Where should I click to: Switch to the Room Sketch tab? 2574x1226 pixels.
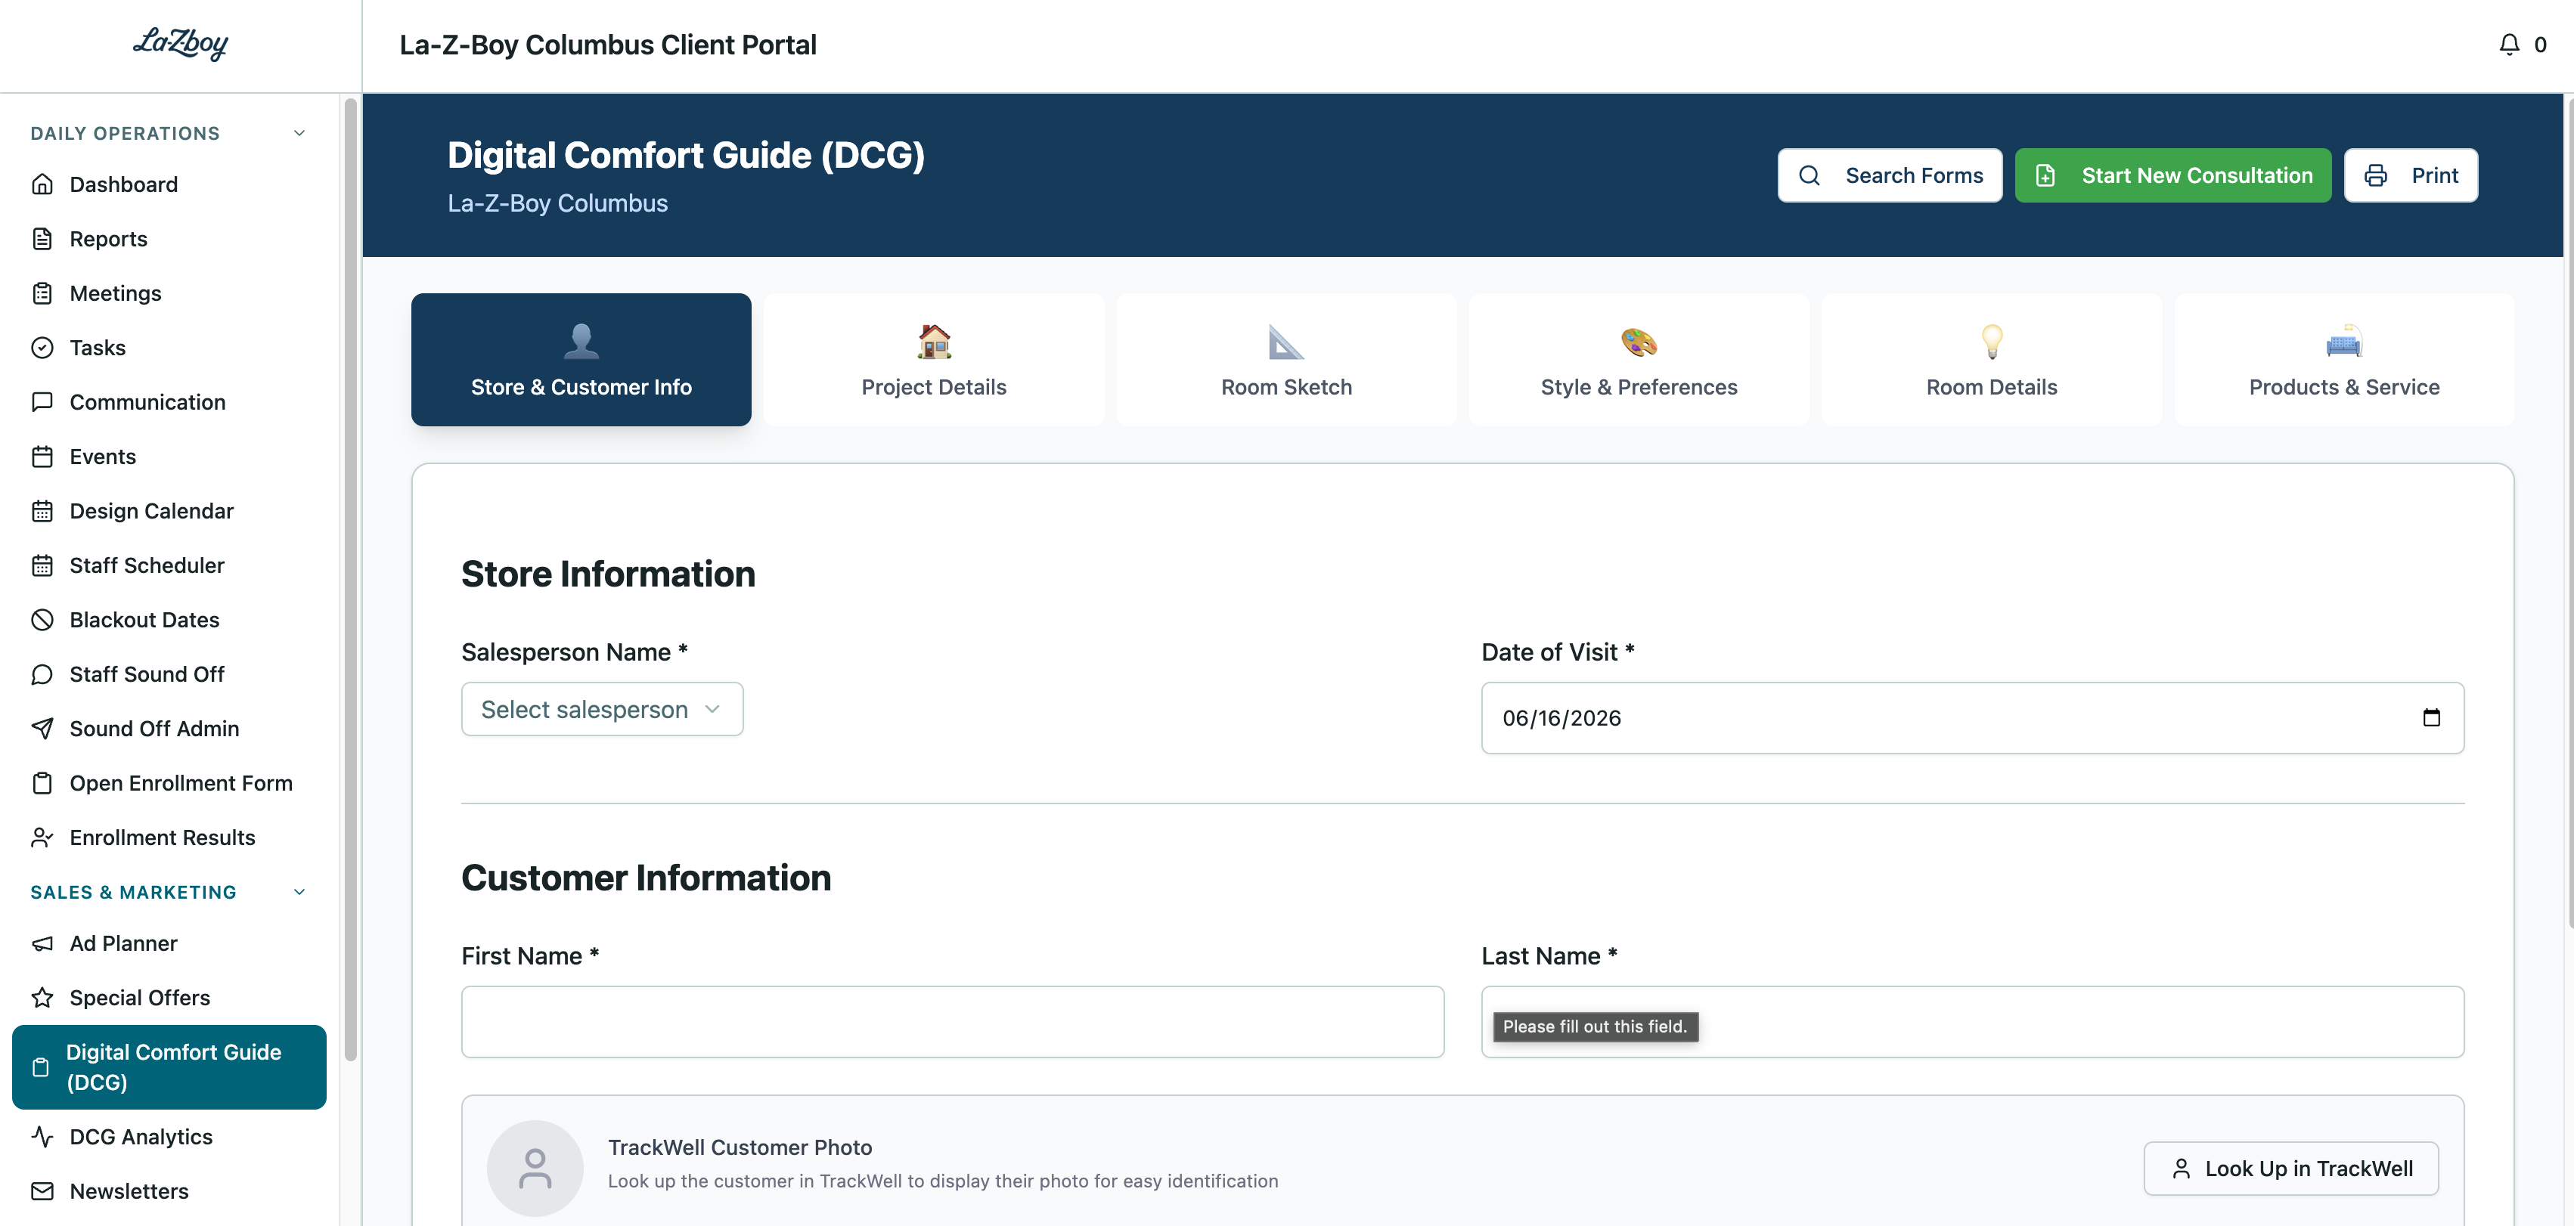click(x=1286, y=360)
